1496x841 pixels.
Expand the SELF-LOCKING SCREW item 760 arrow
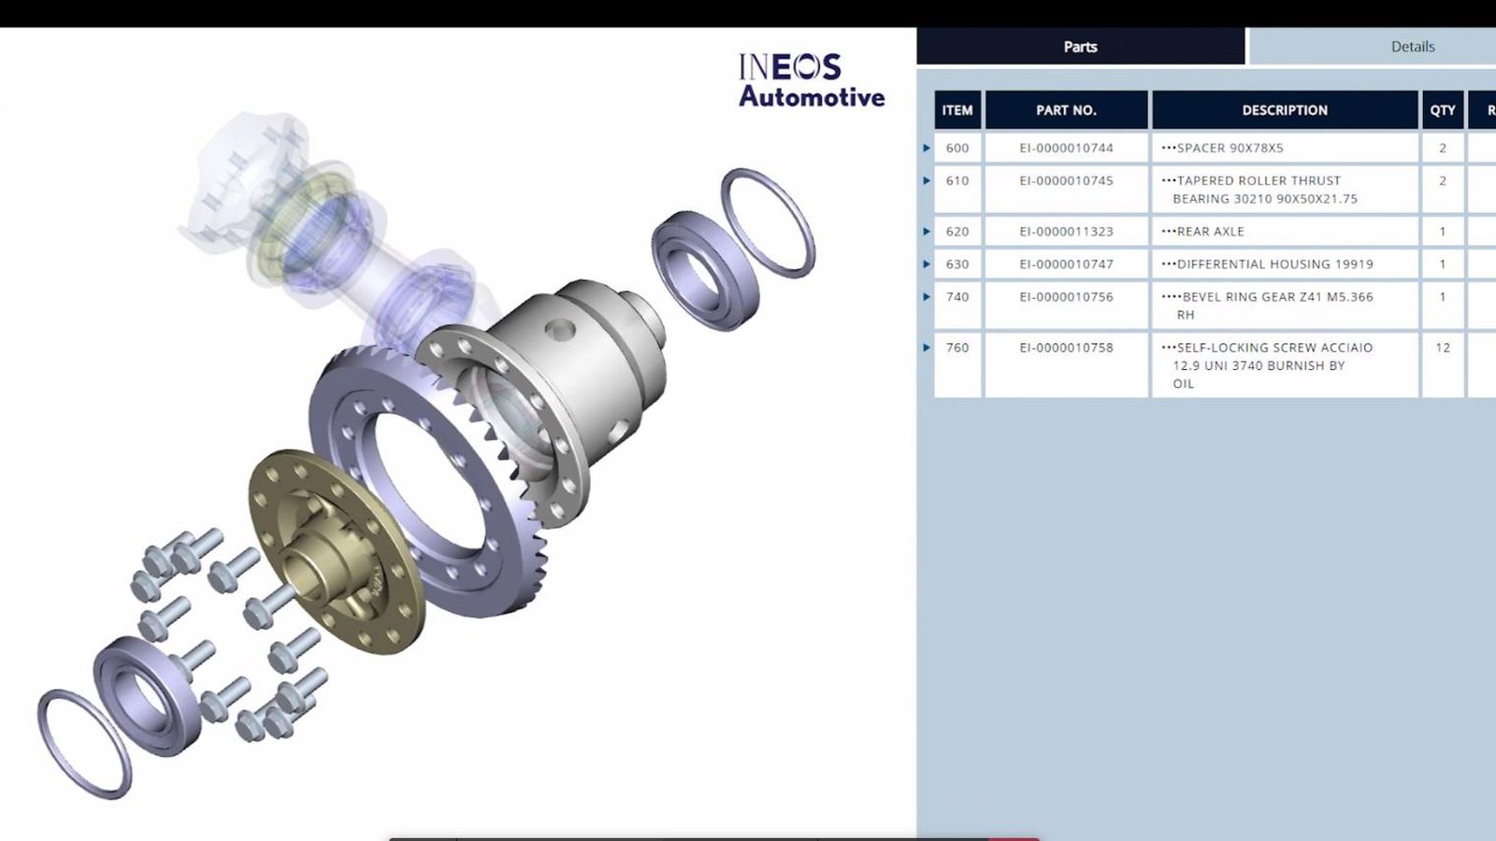[x=926, y=347]
